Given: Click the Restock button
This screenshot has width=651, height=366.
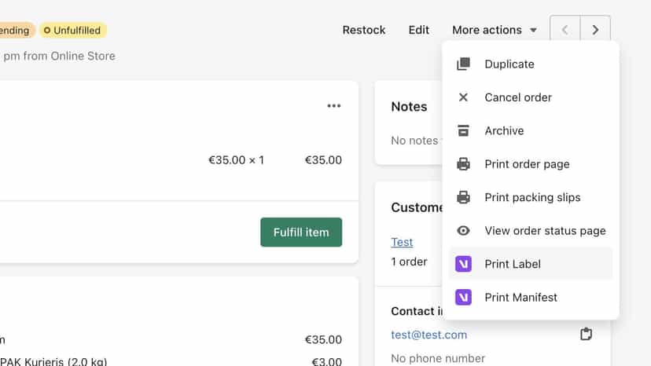Looking at the screenshot, I should pyautogui.click(x=364, y=30).
